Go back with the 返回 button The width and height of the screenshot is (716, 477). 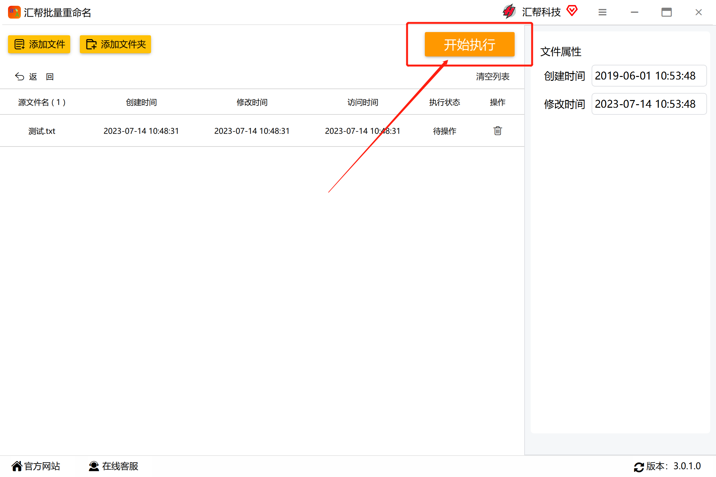tap(34, 77)
